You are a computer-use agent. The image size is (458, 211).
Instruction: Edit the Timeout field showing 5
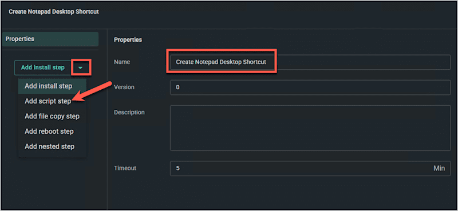click(x=310, y=168)
